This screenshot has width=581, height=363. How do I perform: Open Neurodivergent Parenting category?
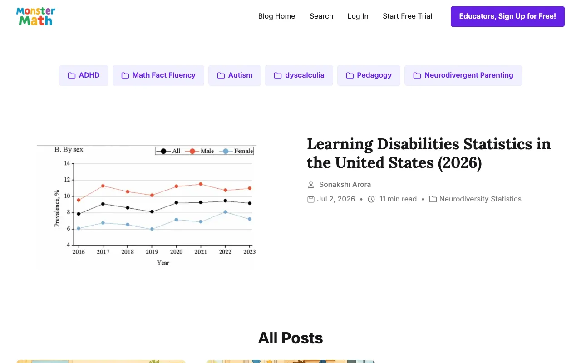pyautogui.click(x=463, y=75)
